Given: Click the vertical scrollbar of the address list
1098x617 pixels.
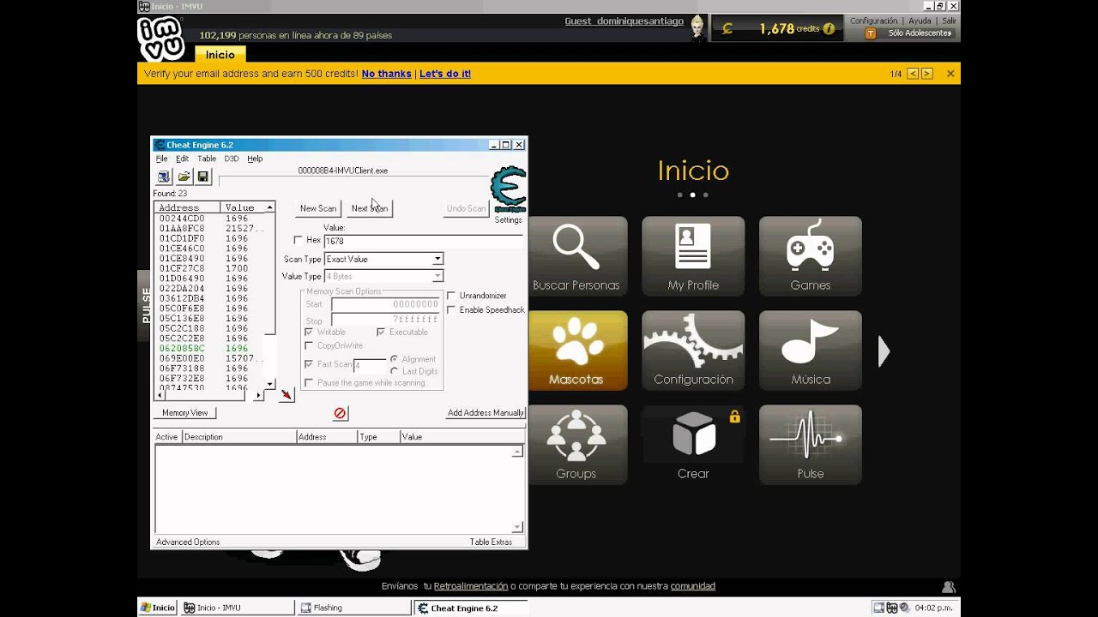Looking at the screenshot, I should pyautogui.click(x=270, y=296).
